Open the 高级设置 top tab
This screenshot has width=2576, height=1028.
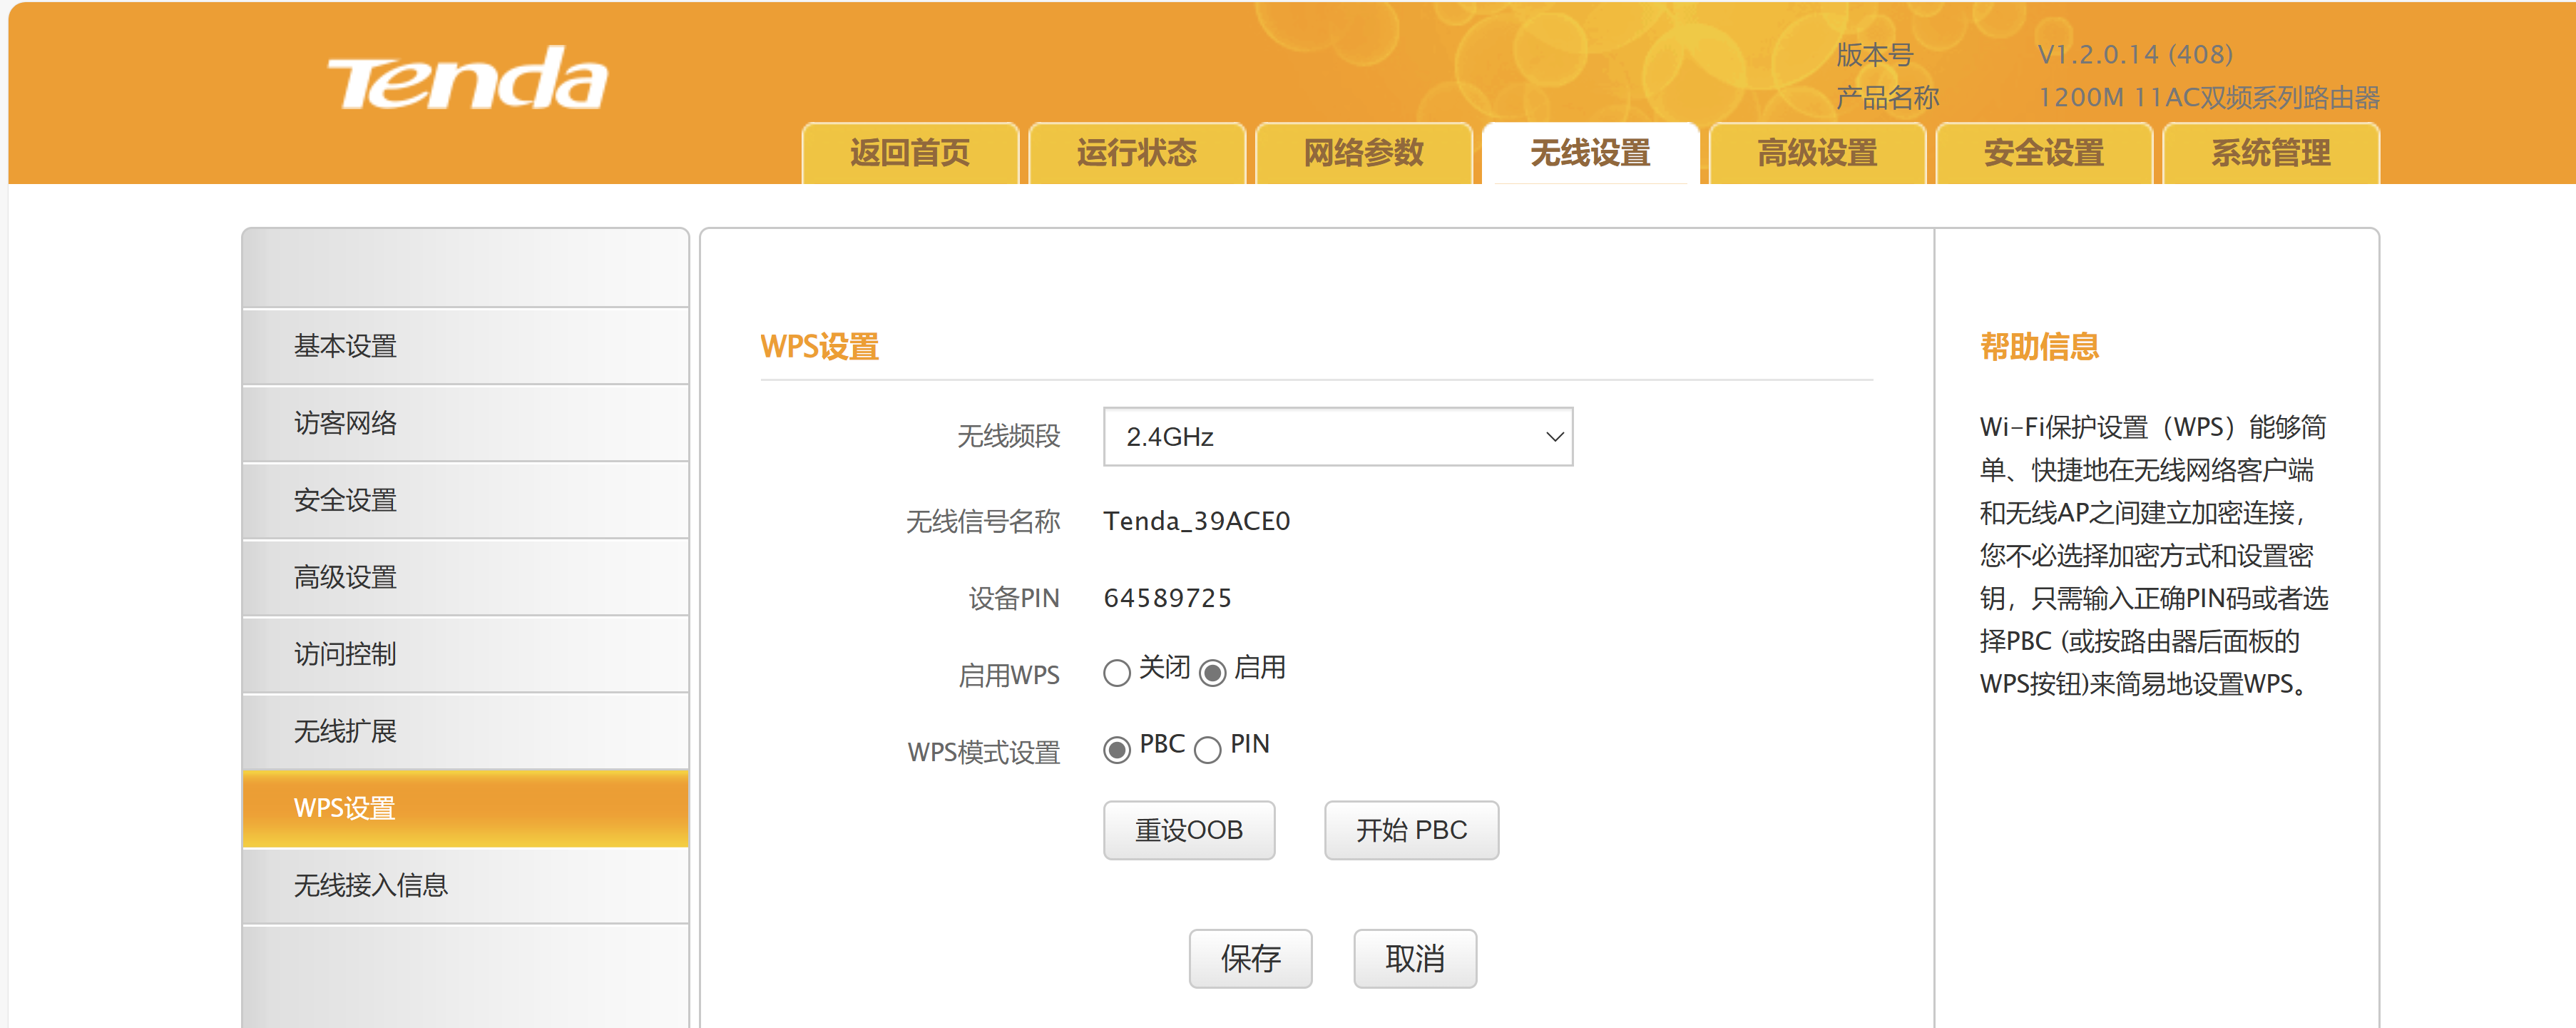pyautogui.click(x=1817, y=153)
